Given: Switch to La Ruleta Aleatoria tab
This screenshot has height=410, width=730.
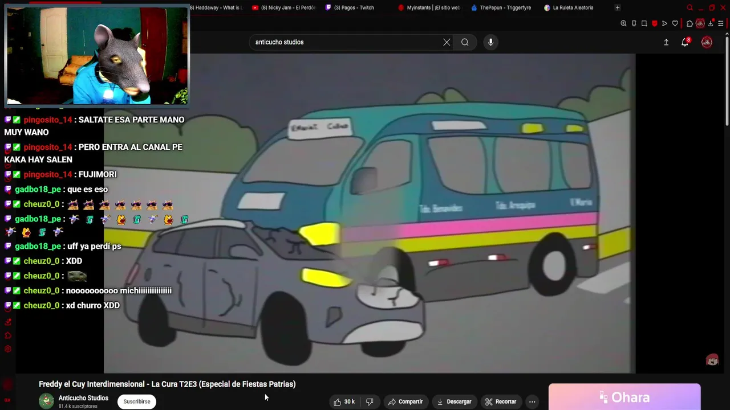Looking at the screenshot, I should 569,7.
